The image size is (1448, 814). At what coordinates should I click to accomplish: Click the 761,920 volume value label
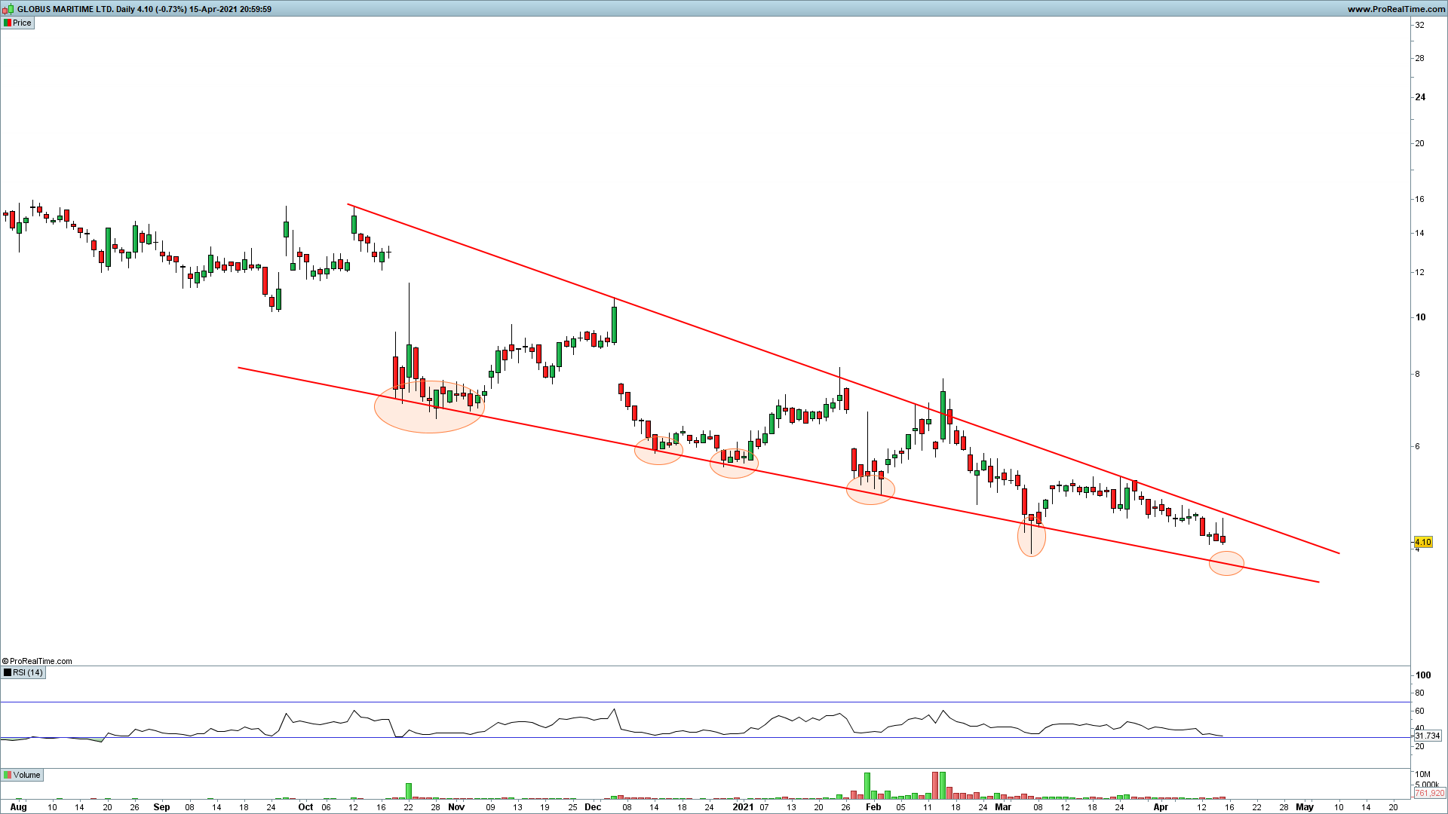click(1429, 793)
